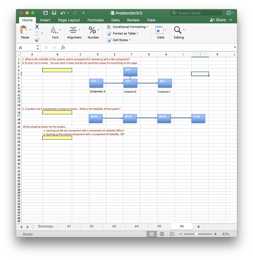Viewport: 253px width, 260px height.
Task: Click the 87% zoom level value
Action: coord(226,234)
